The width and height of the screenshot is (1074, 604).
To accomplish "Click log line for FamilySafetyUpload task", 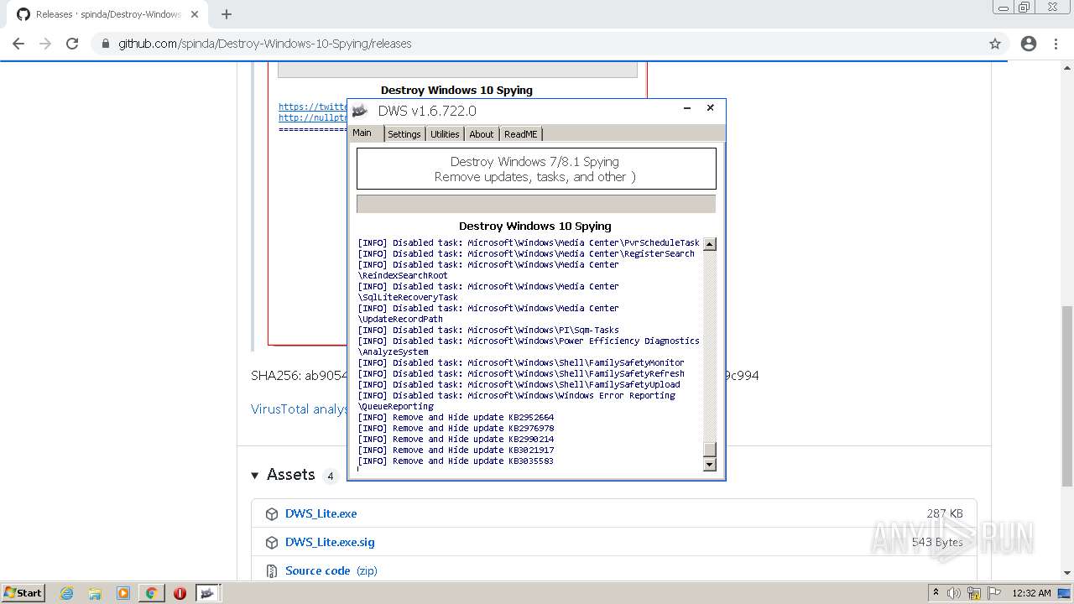I will 519,384.
